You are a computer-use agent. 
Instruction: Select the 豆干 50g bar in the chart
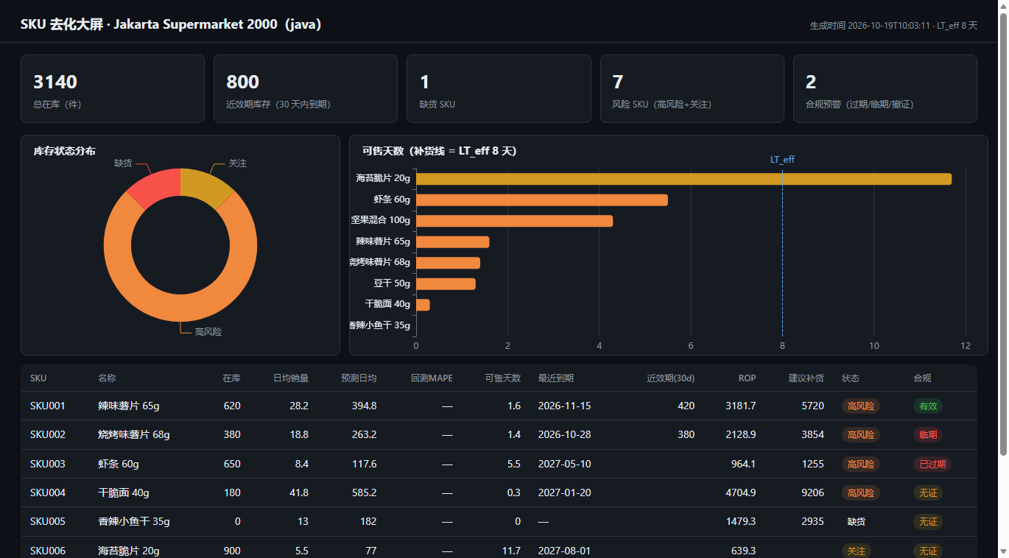point(446,284)
